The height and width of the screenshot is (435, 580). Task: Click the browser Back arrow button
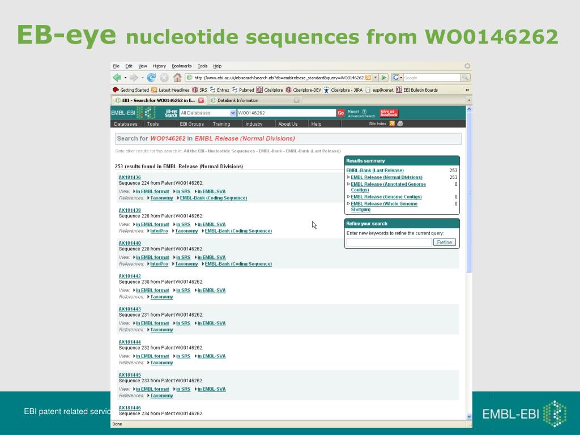tap(117, 78)
